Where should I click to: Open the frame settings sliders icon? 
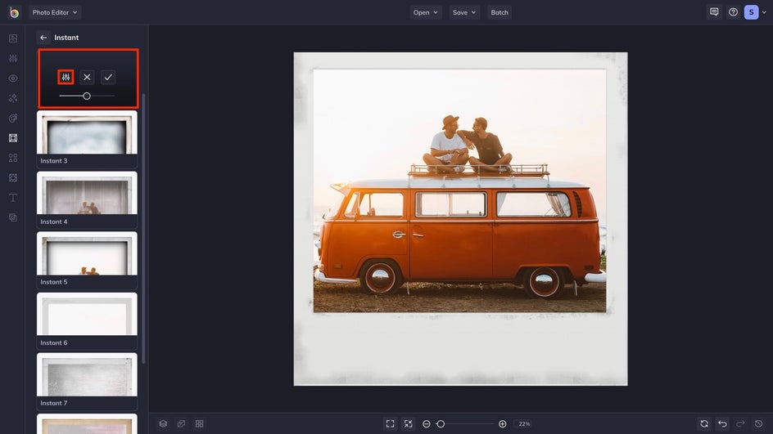click(x=66, y=78)
